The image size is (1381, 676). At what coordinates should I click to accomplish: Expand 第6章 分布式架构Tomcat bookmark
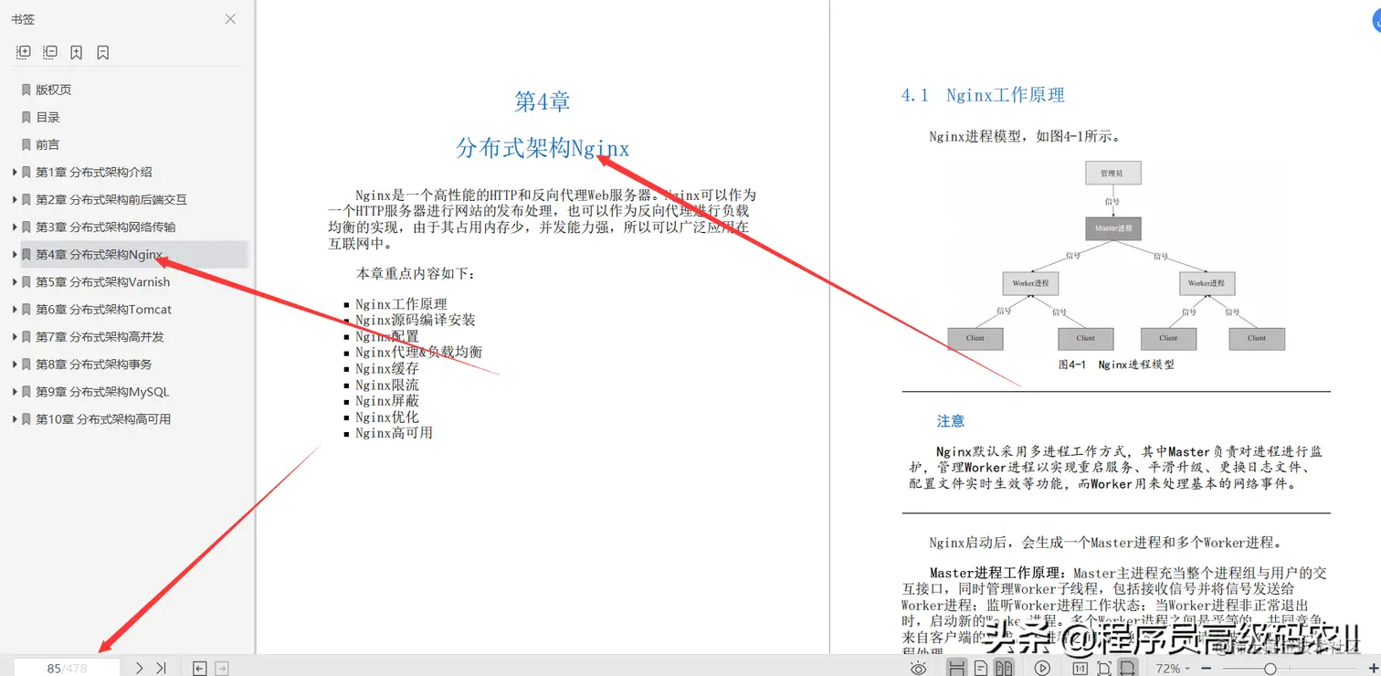click(x=15, y=309)
